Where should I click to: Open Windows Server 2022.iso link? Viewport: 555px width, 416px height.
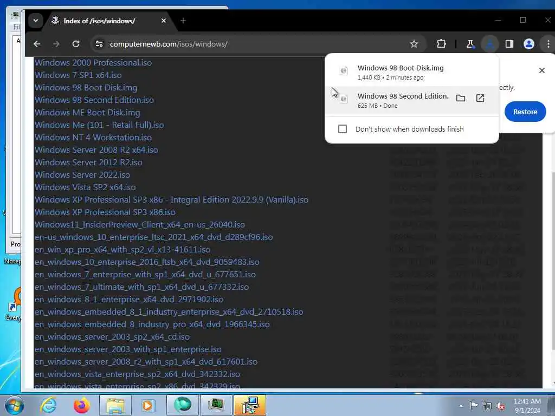tap(82, 175)
